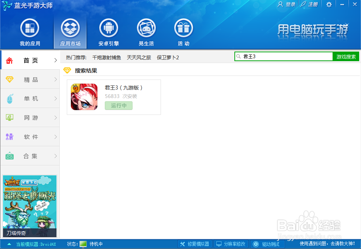Click the 登录 user icon

click(280, 4)
